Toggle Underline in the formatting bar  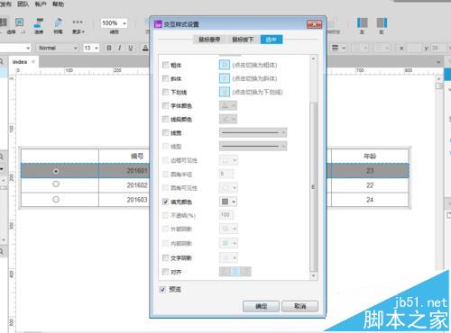coord(131,48)
